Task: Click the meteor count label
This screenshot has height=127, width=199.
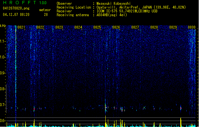Action: (45, 10)
